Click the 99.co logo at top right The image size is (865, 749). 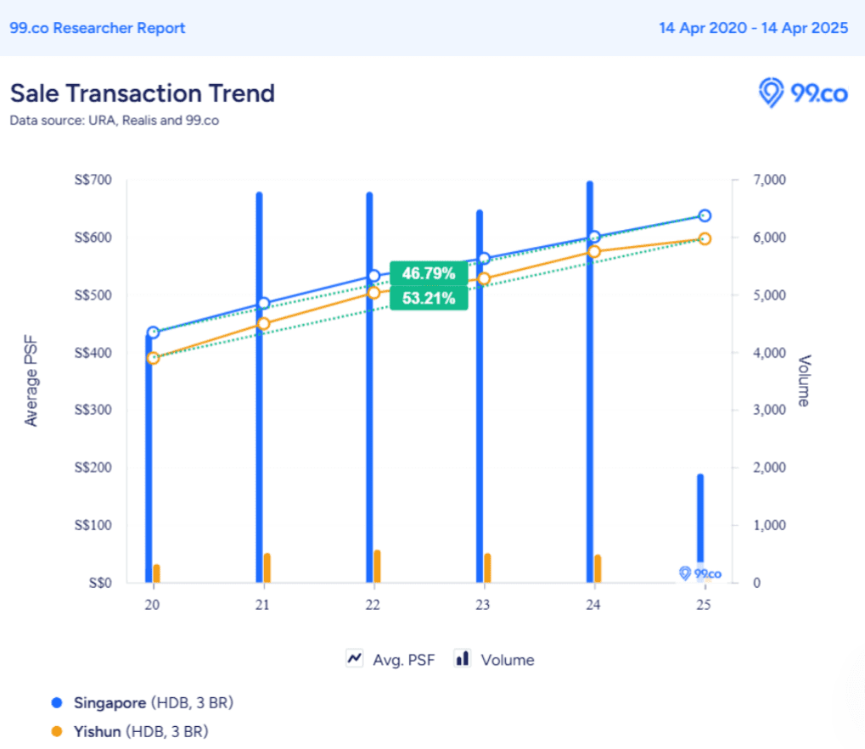(802, 93)
